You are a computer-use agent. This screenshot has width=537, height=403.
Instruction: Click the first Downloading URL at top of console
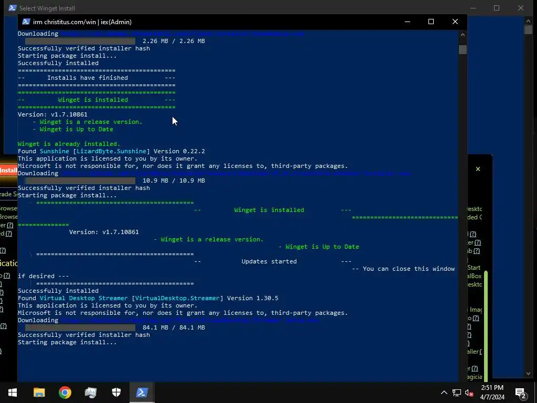(182, 34)
